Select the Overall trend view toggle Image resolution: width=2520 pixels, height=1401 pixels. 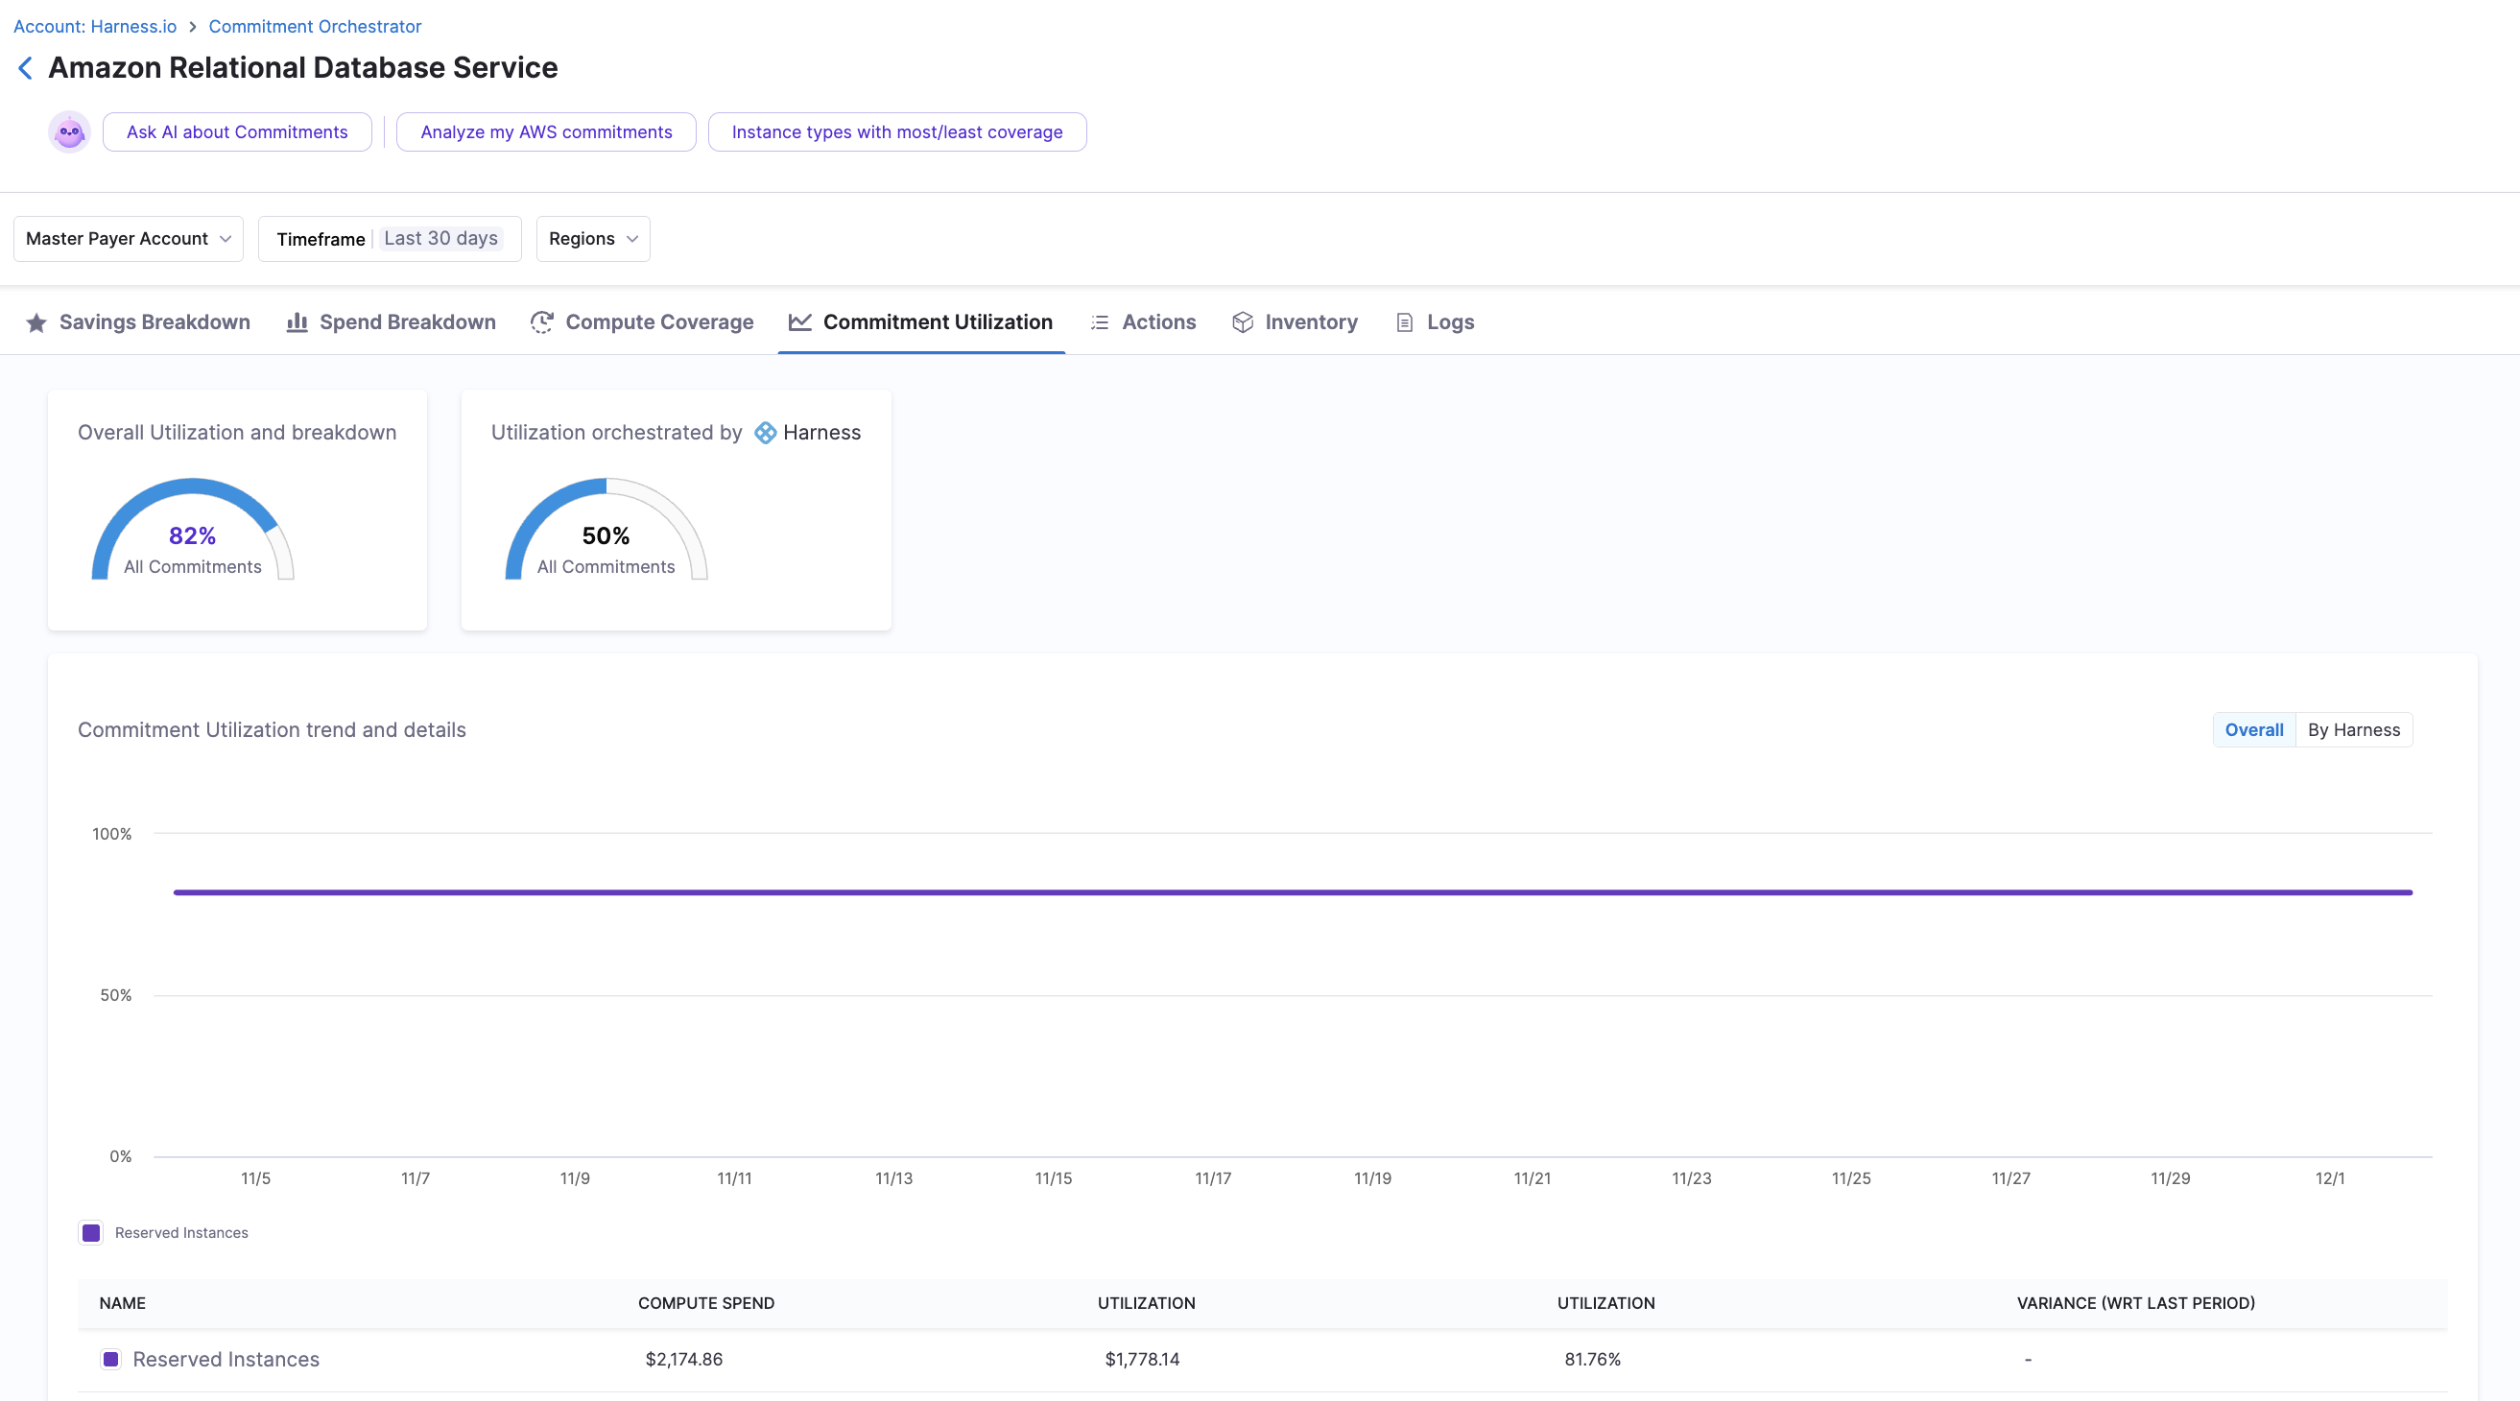click(x=2253, y=730)
